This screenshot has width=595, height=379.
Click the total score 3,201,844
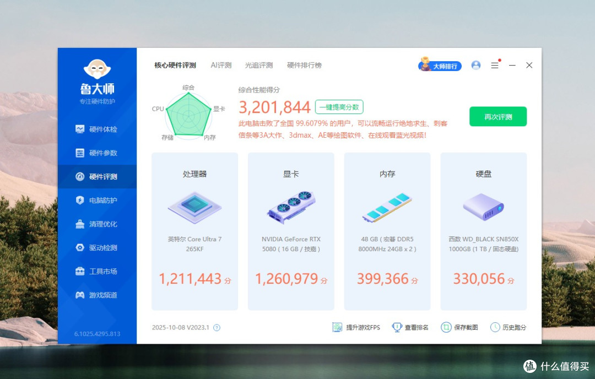pyautogui.click(x=274, y=107)
